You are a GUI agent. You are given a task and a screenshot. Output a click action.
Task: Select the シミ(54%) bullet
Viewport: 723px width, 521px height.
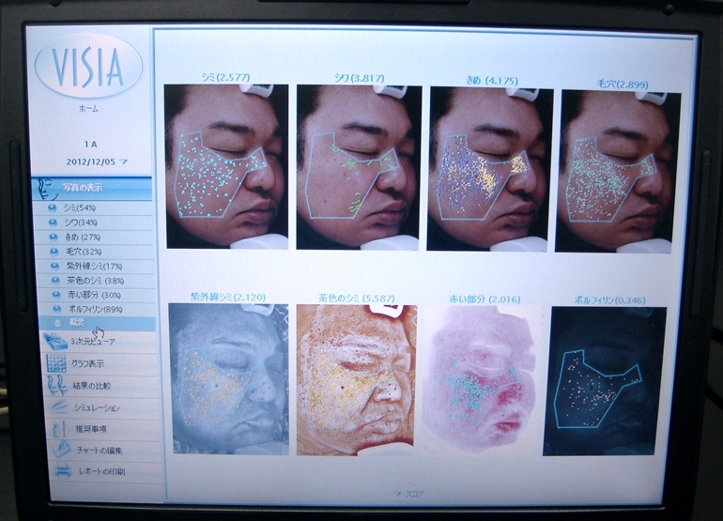[x=53, y=208]
